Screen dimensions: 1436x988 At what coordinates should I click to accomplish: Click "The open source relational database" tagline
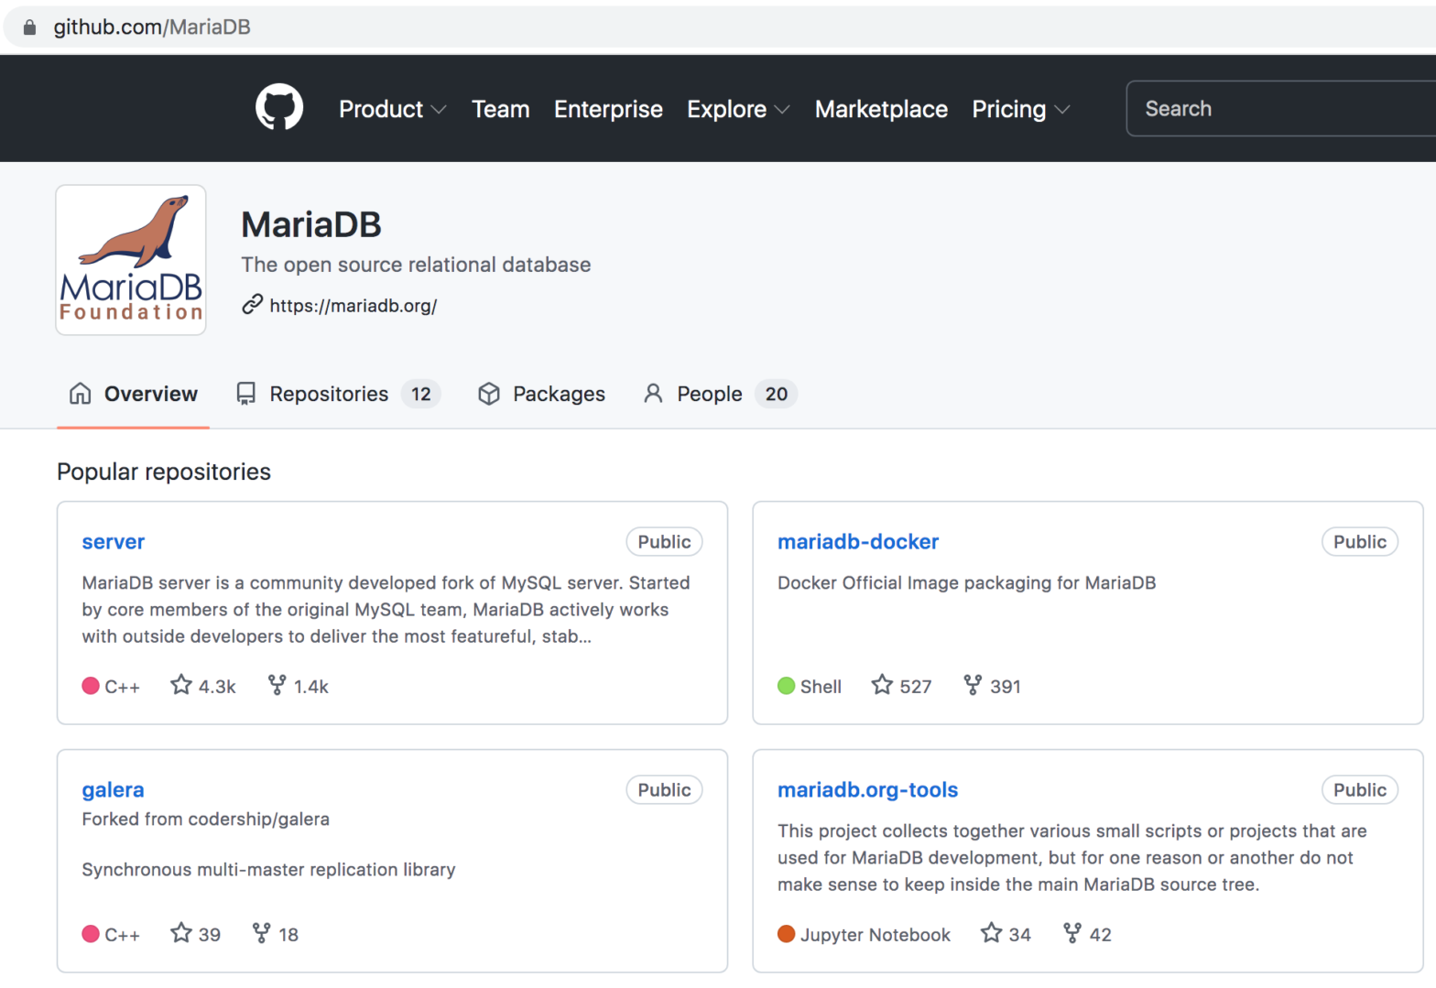pyautogui.click(x=416, y=265)
